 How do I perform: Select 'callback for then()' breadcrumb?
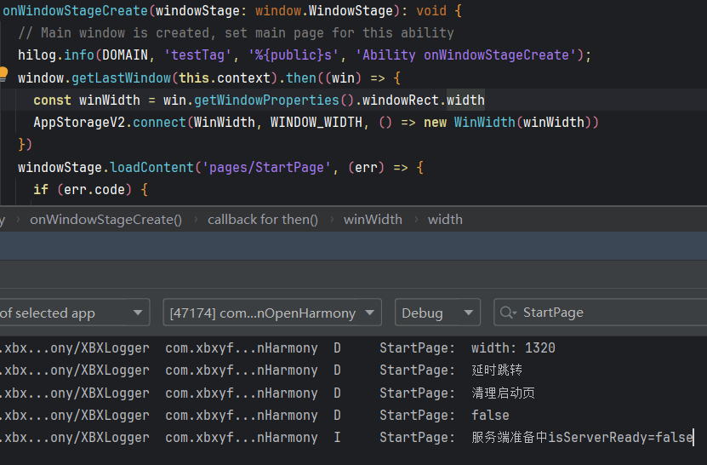(x=262, y=220)
